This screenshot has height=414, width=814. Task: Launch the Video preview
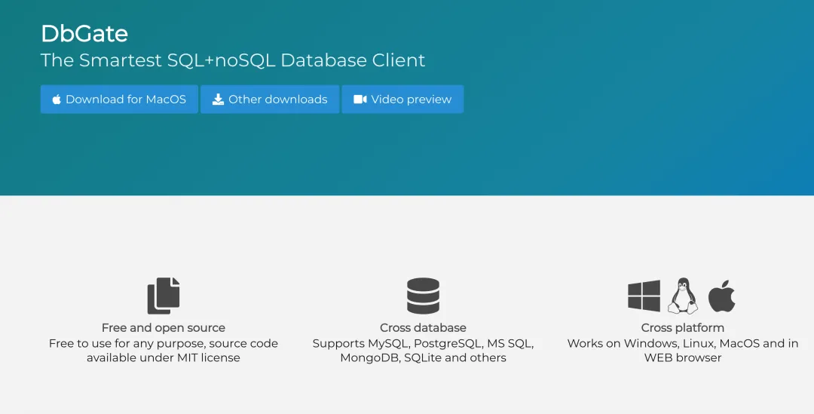tap(411, 100)
